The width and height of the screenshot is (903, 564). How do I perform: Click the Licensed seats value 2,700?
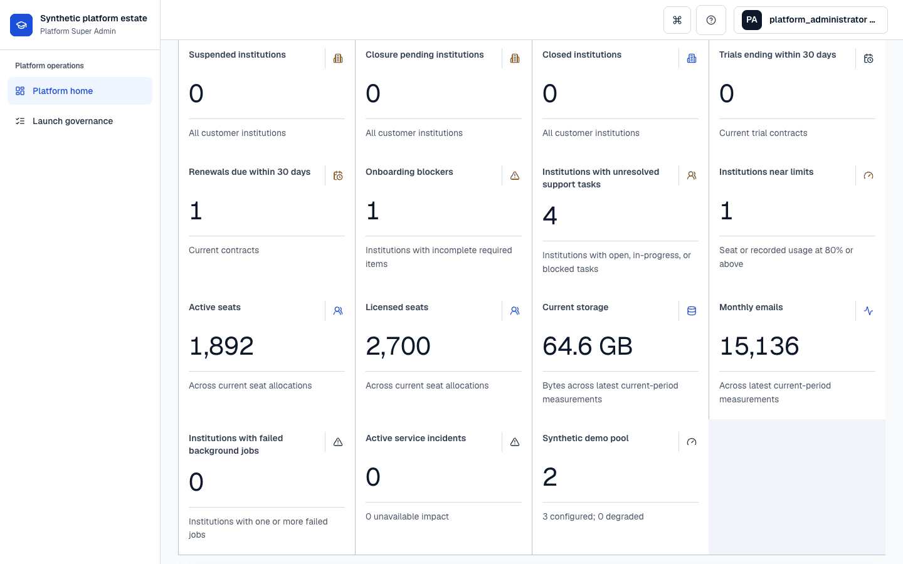click(398, 346)
